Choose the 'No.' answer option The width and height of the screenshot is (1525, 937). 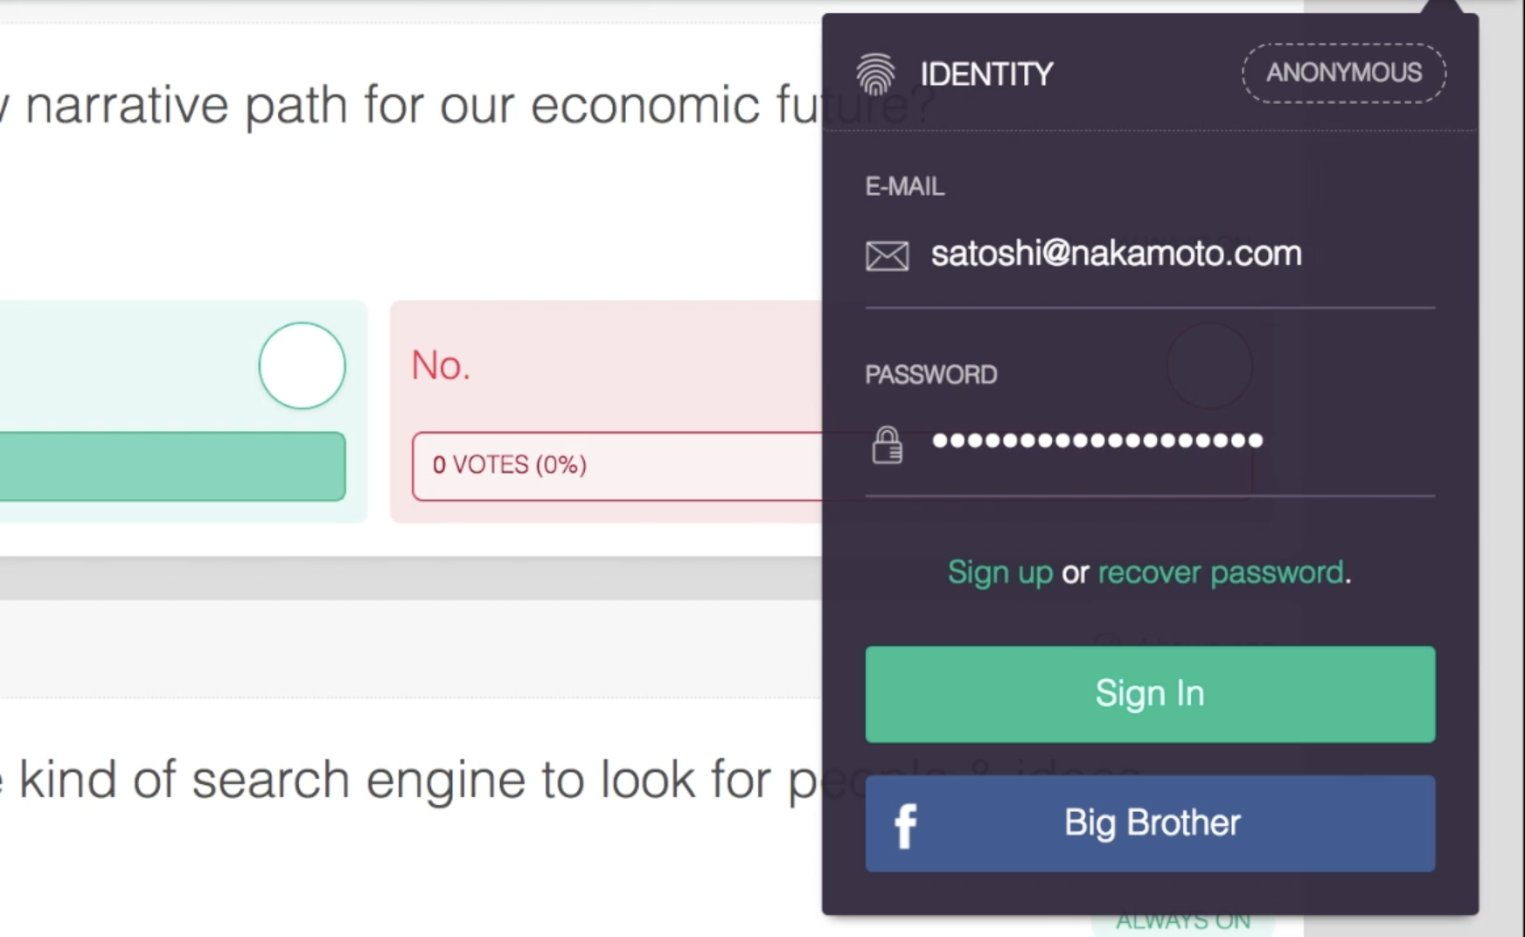tap(441, 365)
